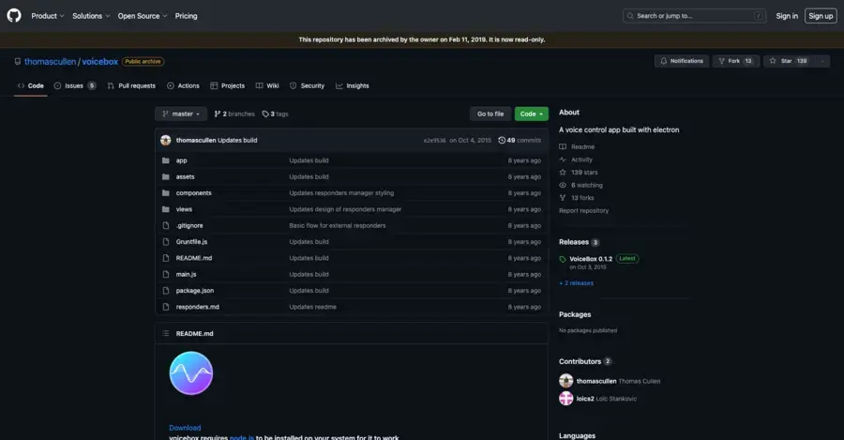This screenshot has width=844, height=440.
Task: Click the package.json file icon
Action: pos(166,290)
